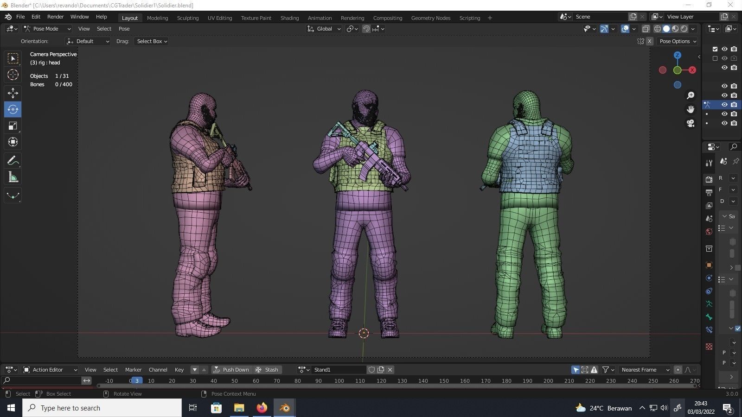Open the File menu
The image size is (742, 417).
coord(20,17)
